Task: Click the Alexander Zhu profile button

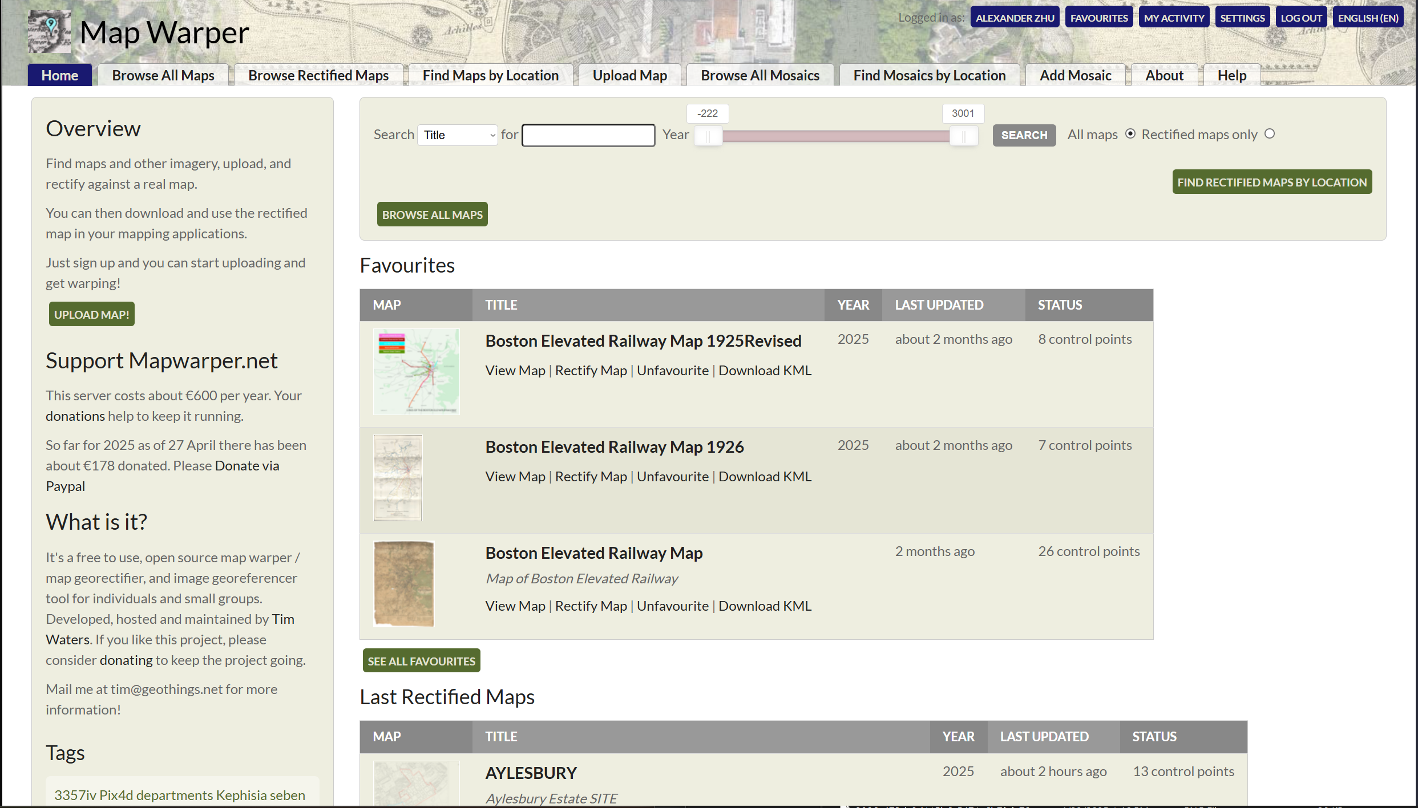Action: [1015, 18]
